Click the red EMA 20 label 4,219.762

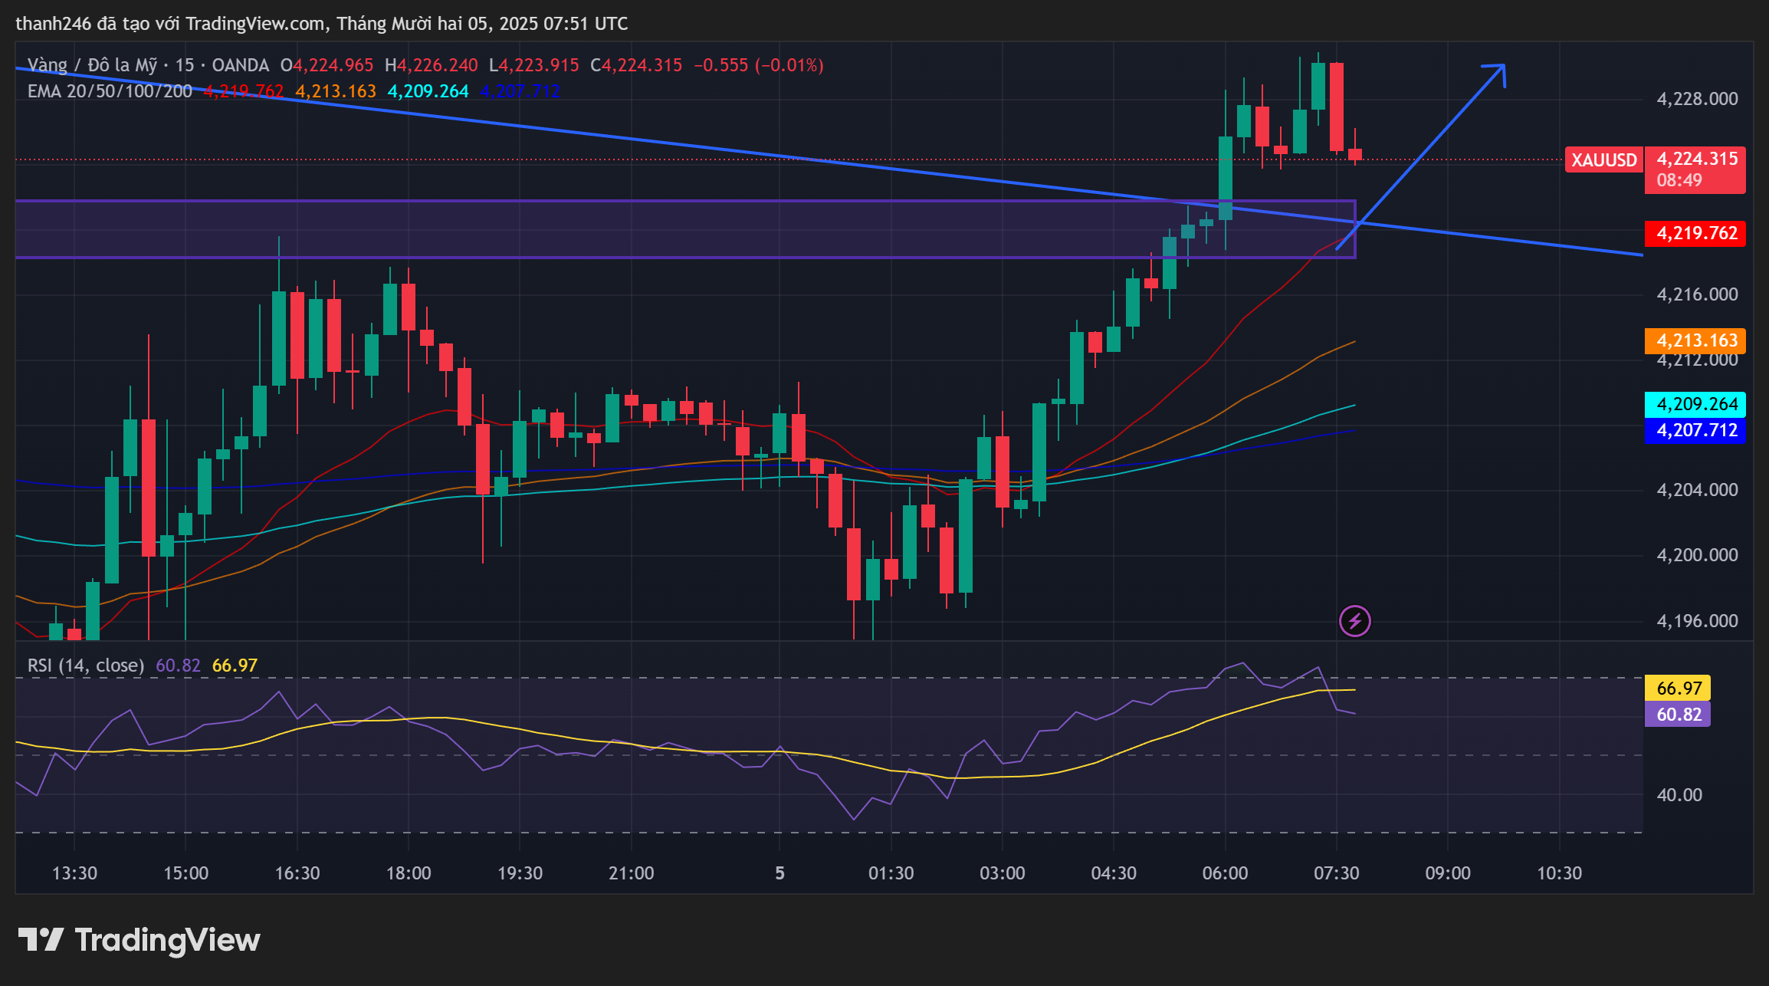[1695, 233]
